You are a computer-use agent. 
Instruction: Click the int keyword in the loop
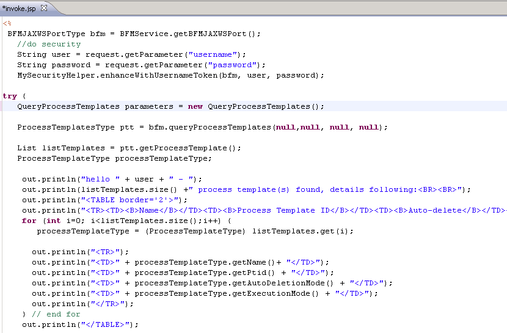[54, 221]
